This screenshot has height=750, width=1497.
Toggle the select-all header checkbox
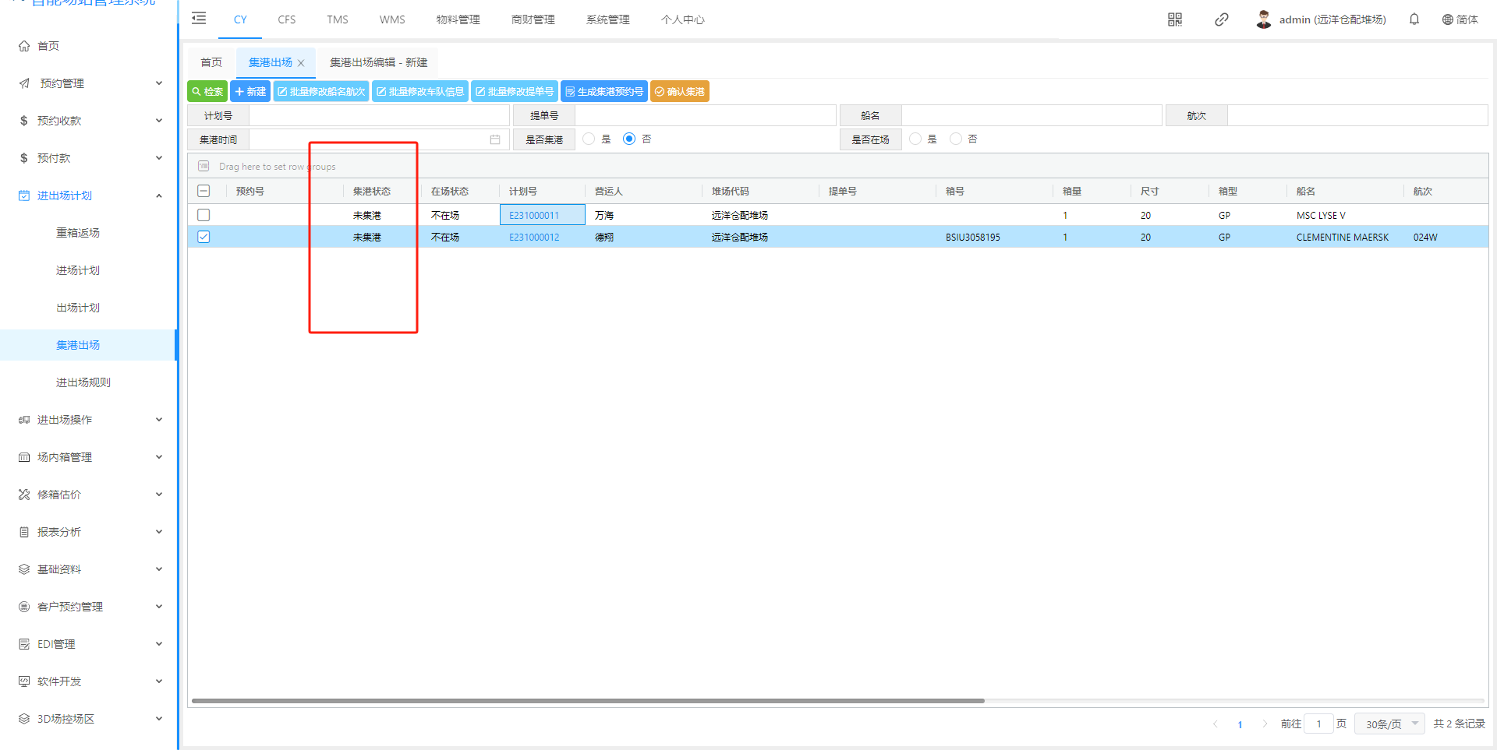pos(203,191)
